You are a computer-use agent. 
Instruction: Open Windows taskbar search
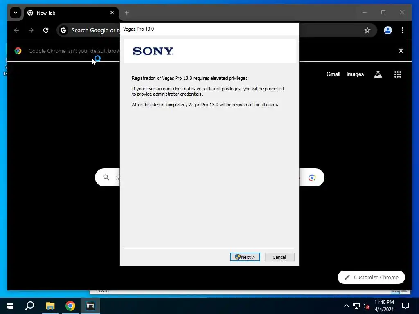[x=29, y=305]
